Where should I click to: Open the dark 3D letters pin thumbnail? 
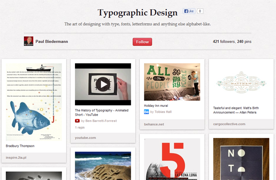click(34, 176)
